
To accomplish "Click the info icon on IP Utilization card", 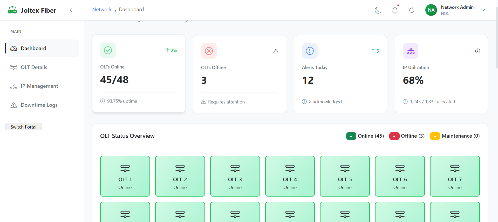I will [x=477, y=51].
